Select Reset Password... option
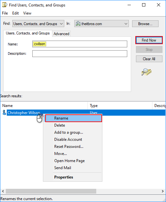Screen dimensions: 166x202 73,147
